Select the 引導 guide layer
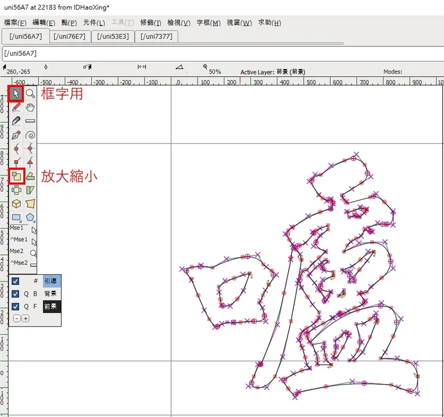 [x=52, y=281]
